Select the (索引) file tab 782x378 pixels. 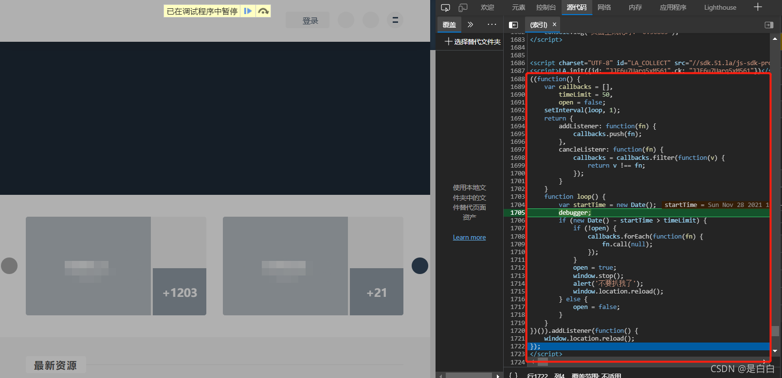click(538, 25)
